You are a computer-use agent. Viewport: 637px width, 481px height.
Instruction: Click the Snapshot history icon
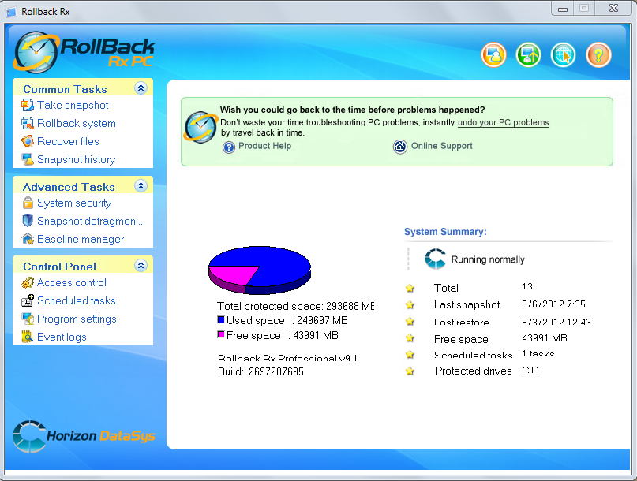click(x=28, y=159)
